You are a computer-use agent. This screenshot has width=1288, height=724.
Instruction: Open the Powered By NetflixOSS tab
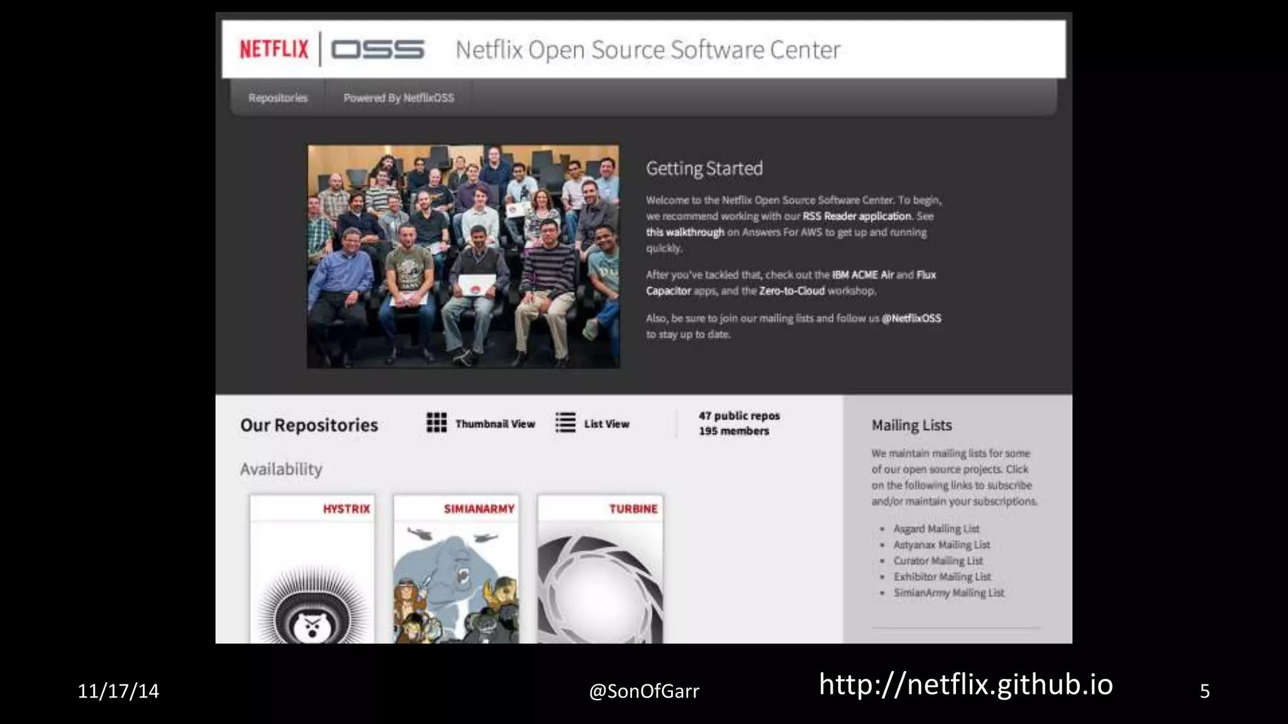399,98
